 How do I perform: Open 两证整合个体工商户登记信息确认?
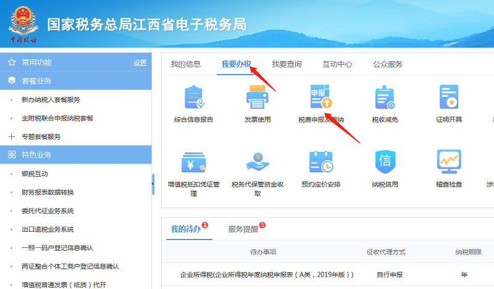70,266
